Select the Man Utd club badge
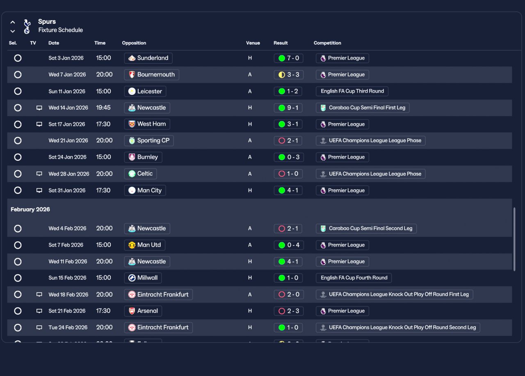 pos(132,245)
